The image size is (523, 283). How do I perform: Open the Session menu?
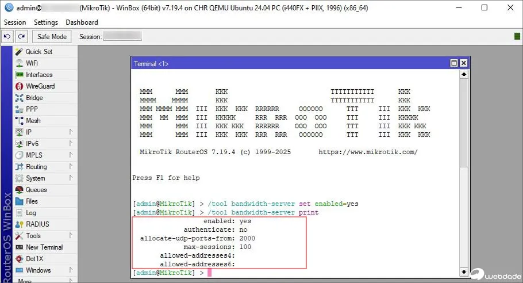15,22
